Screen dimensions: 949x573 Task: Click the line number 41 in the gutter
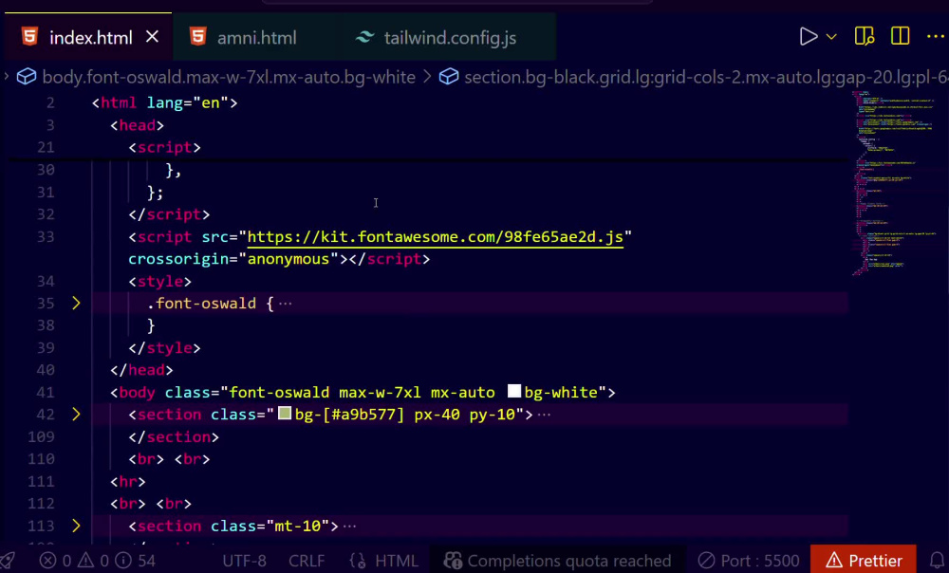click(46, 392)
